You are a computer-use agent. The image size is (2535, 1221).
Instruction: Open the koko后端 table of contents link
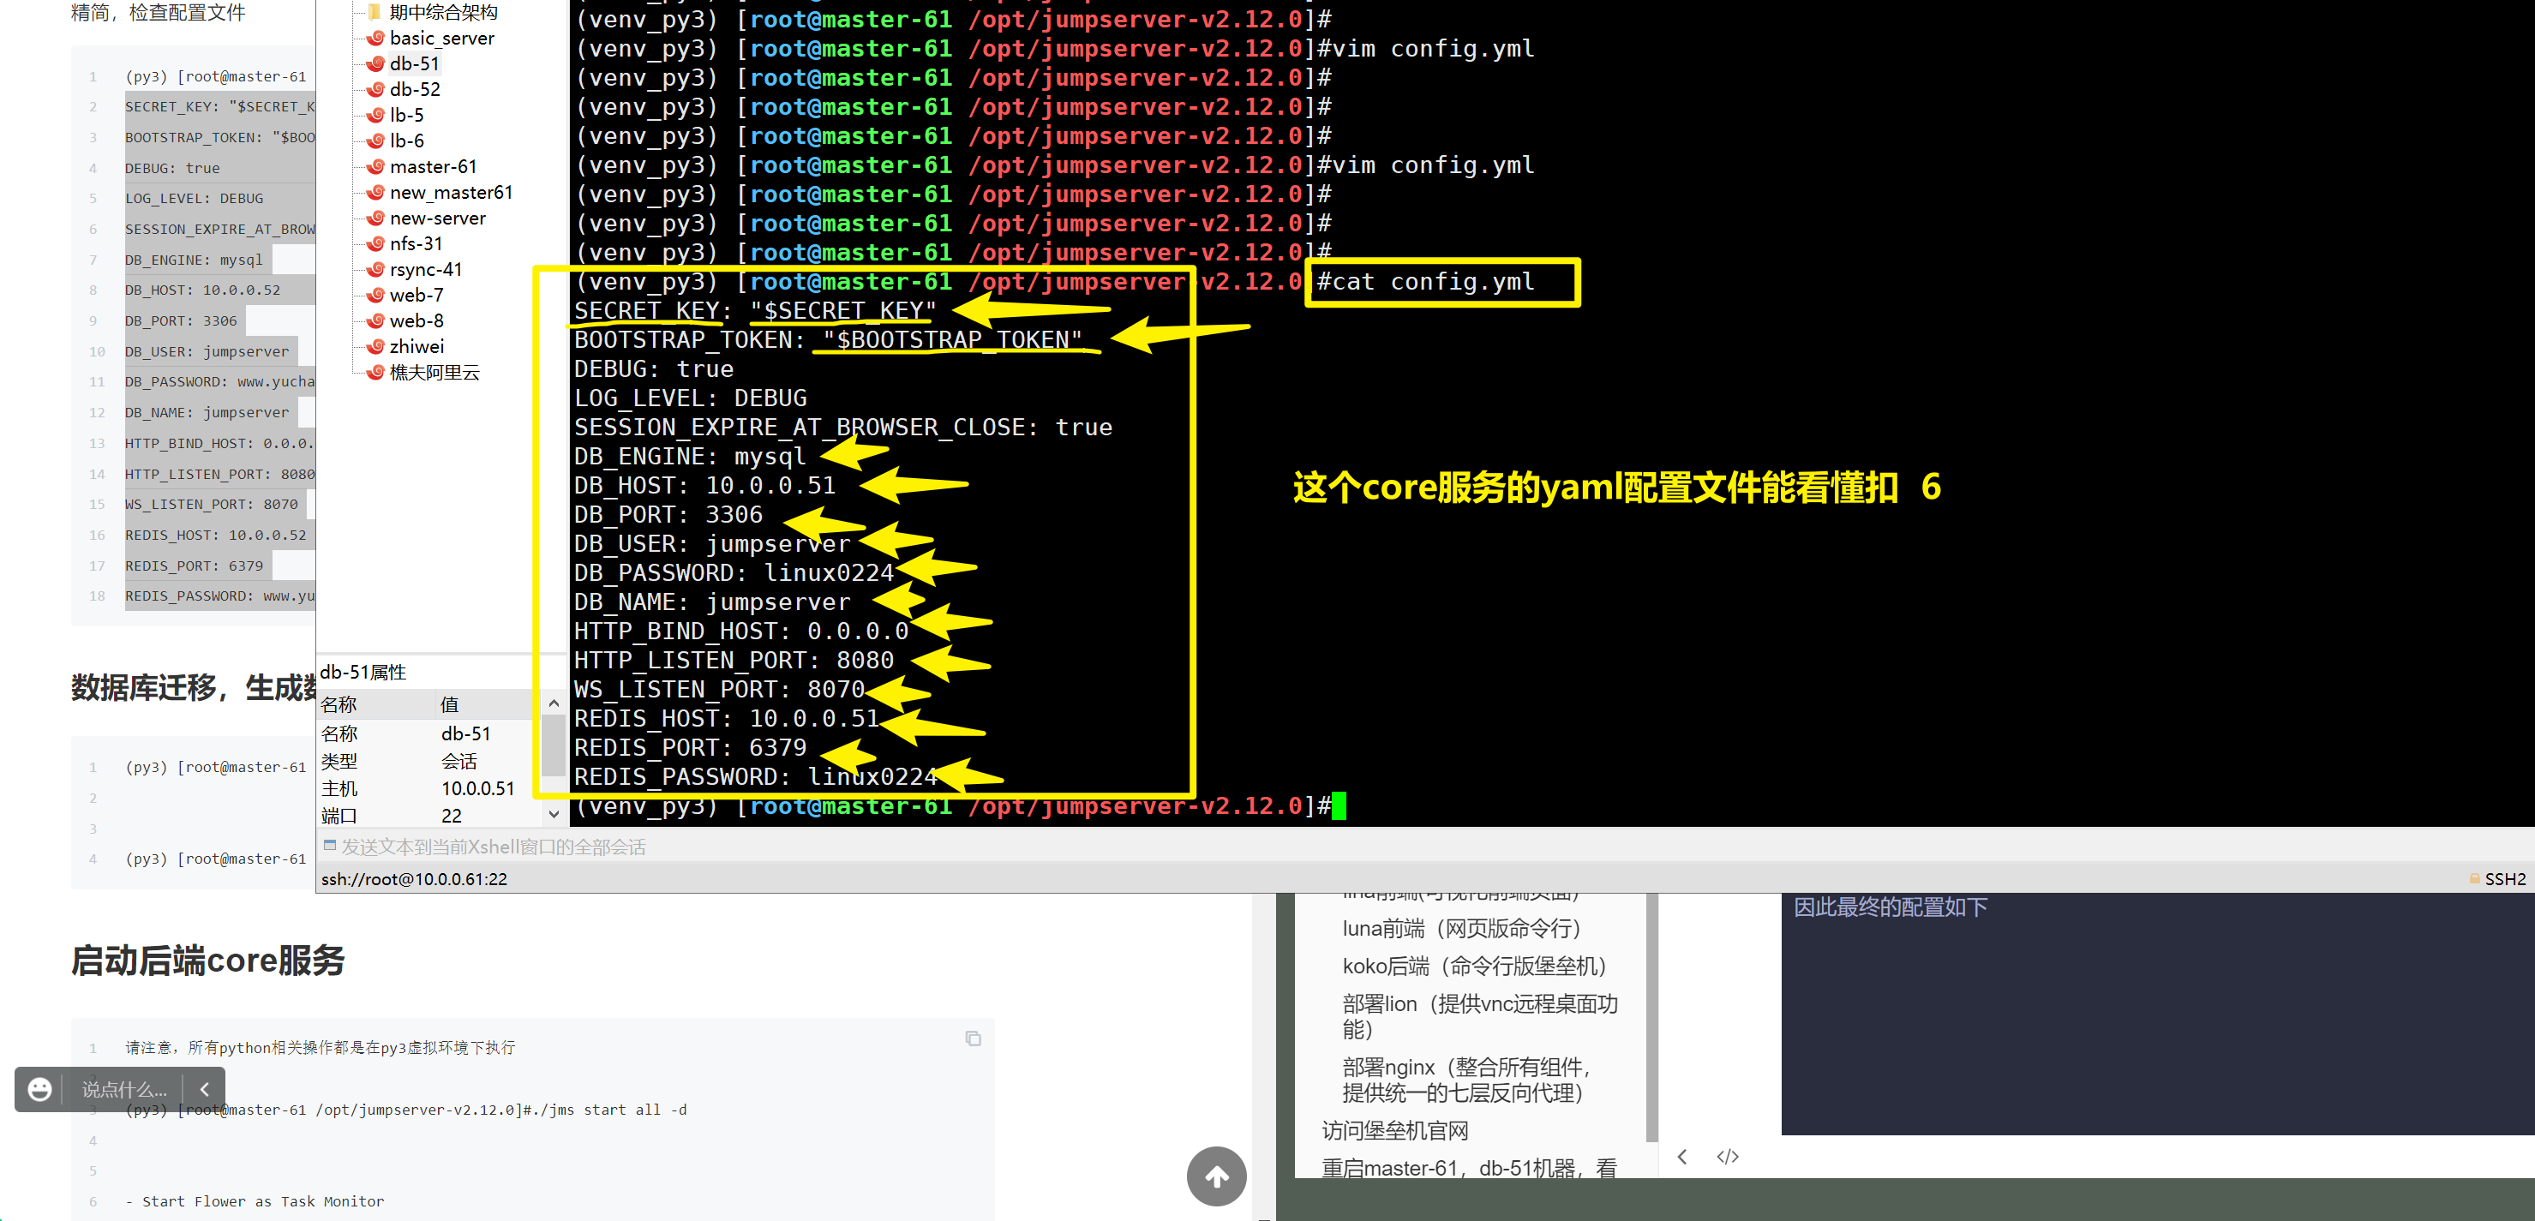tap(1474, 965)
